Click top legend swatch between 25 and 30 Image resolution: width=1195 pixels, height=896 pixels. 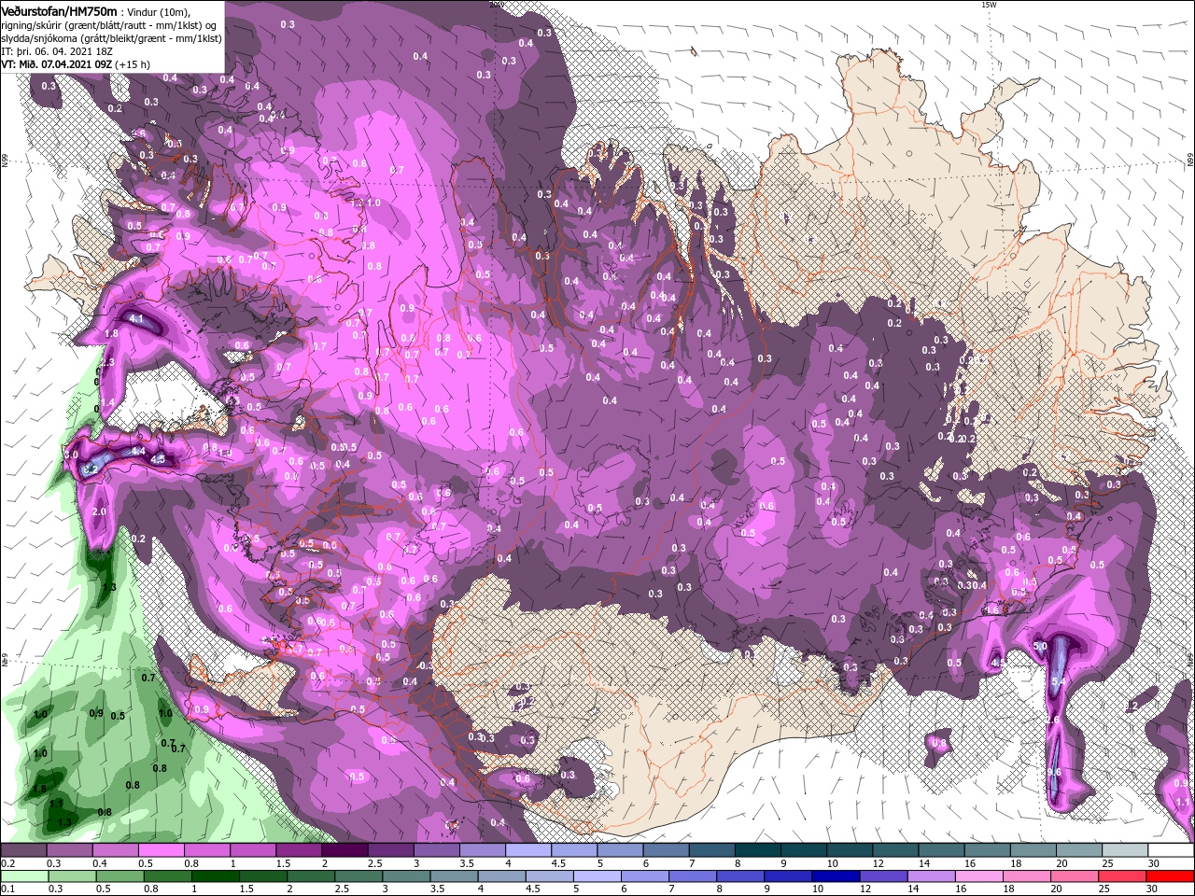point(1125,850)
